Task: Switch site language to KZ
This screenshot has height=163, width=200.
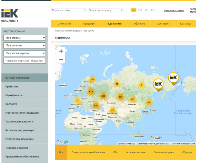Action: tap(146, 10)
